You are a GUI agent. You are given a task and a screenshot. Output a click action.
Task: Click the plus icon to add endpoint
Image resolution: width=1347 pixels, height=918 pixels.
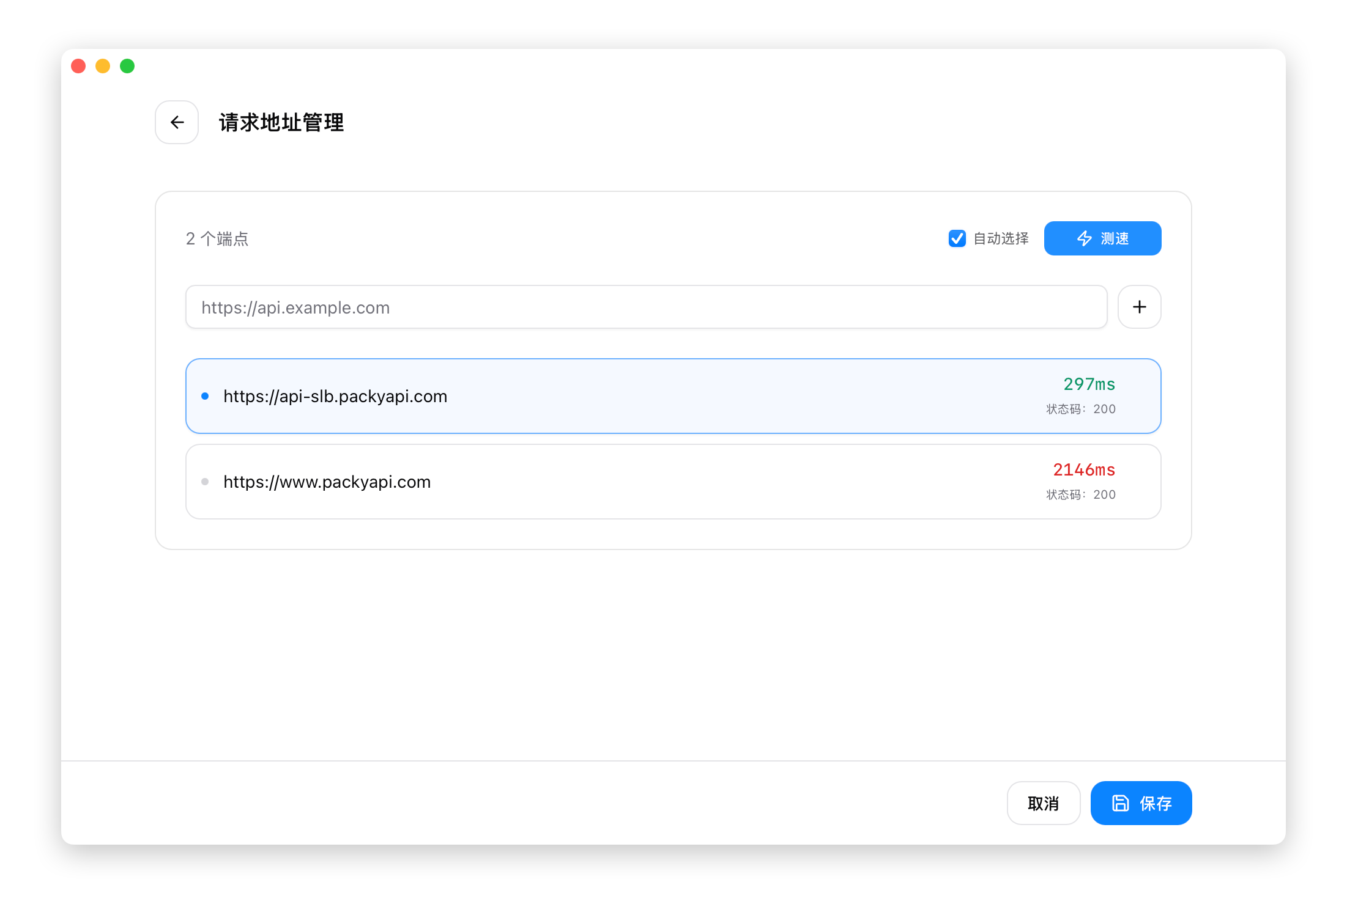tap(1139, 307)
